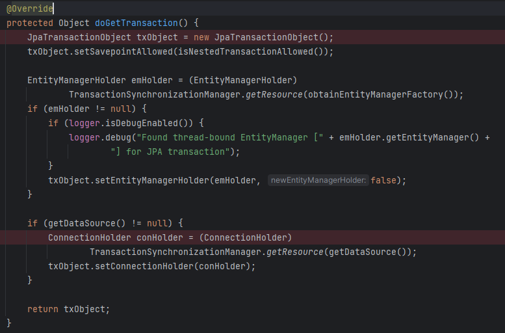Click setConnectionHolder method call
Image resolution: width=505 pixels, height=333 pixels.
[144, 266]
